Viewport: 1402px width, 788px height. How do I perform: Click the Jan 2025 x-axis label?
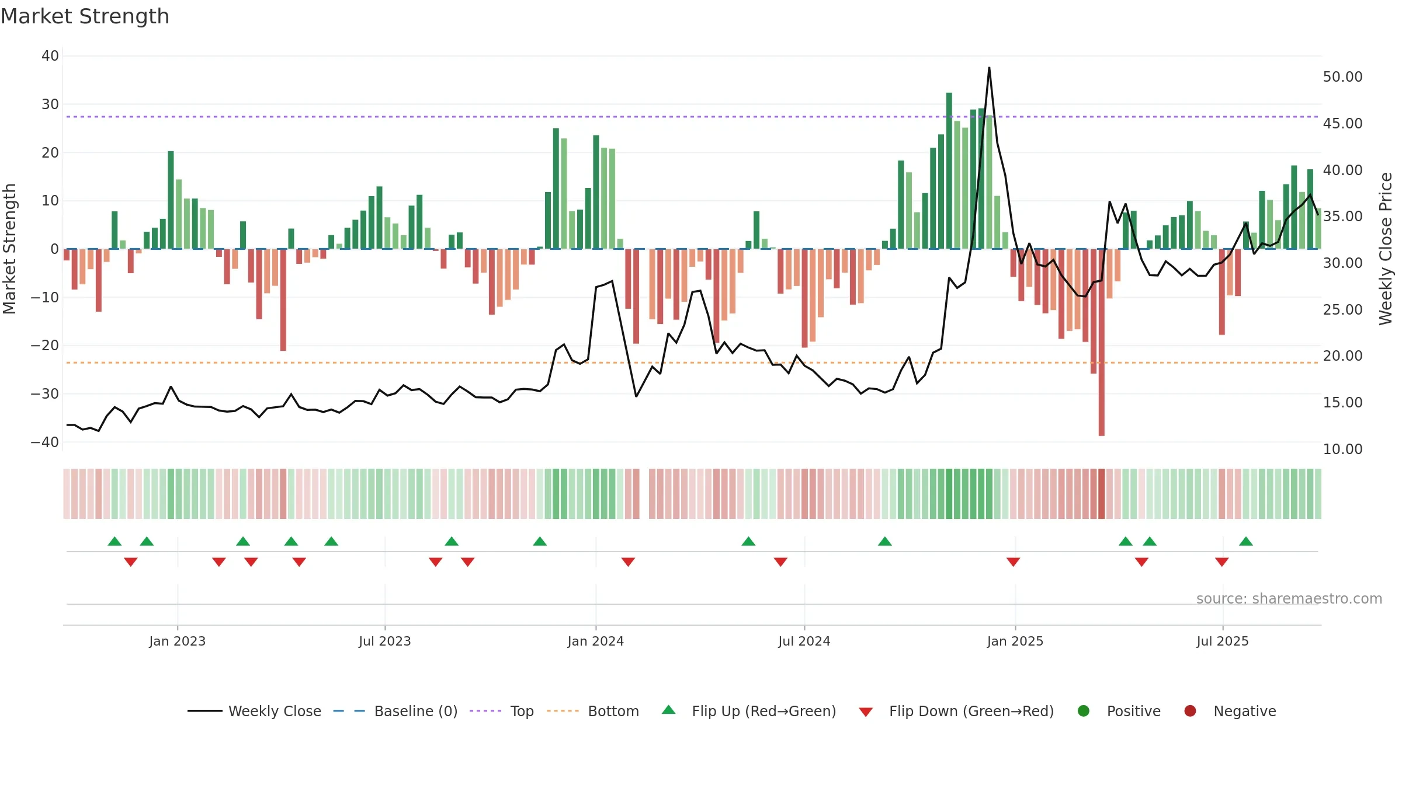[1015, 641]
